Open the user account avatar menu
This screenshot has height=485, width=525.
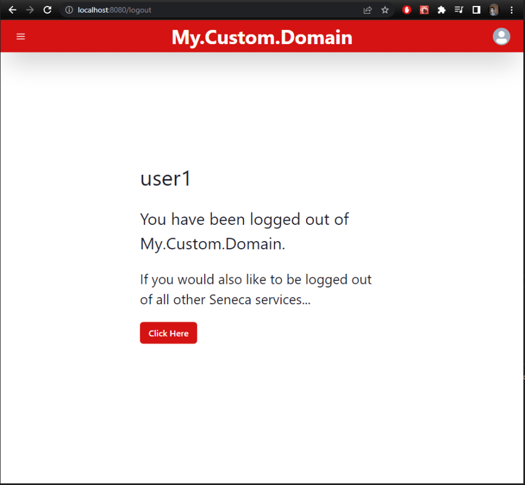click(x=501, y=36)
